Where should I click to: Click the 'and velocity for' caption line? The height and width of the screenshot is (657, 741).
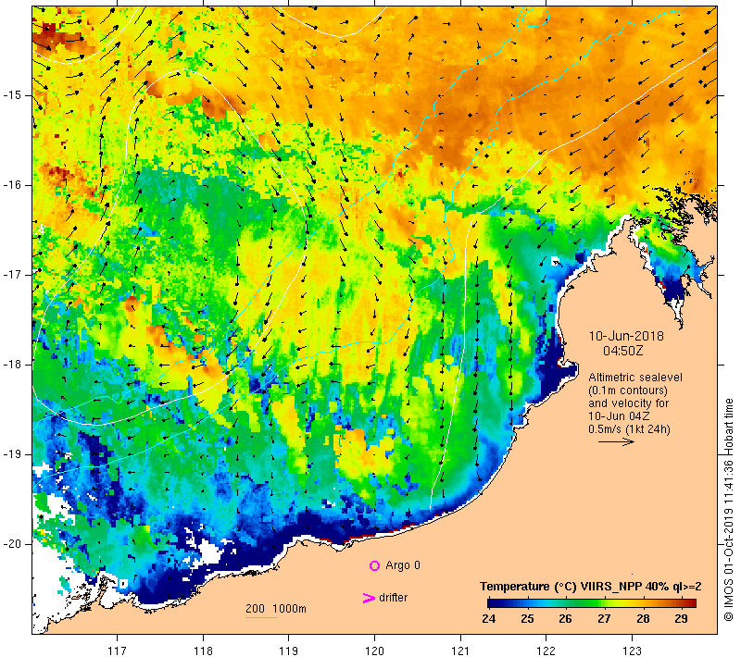tap(629, 403)
